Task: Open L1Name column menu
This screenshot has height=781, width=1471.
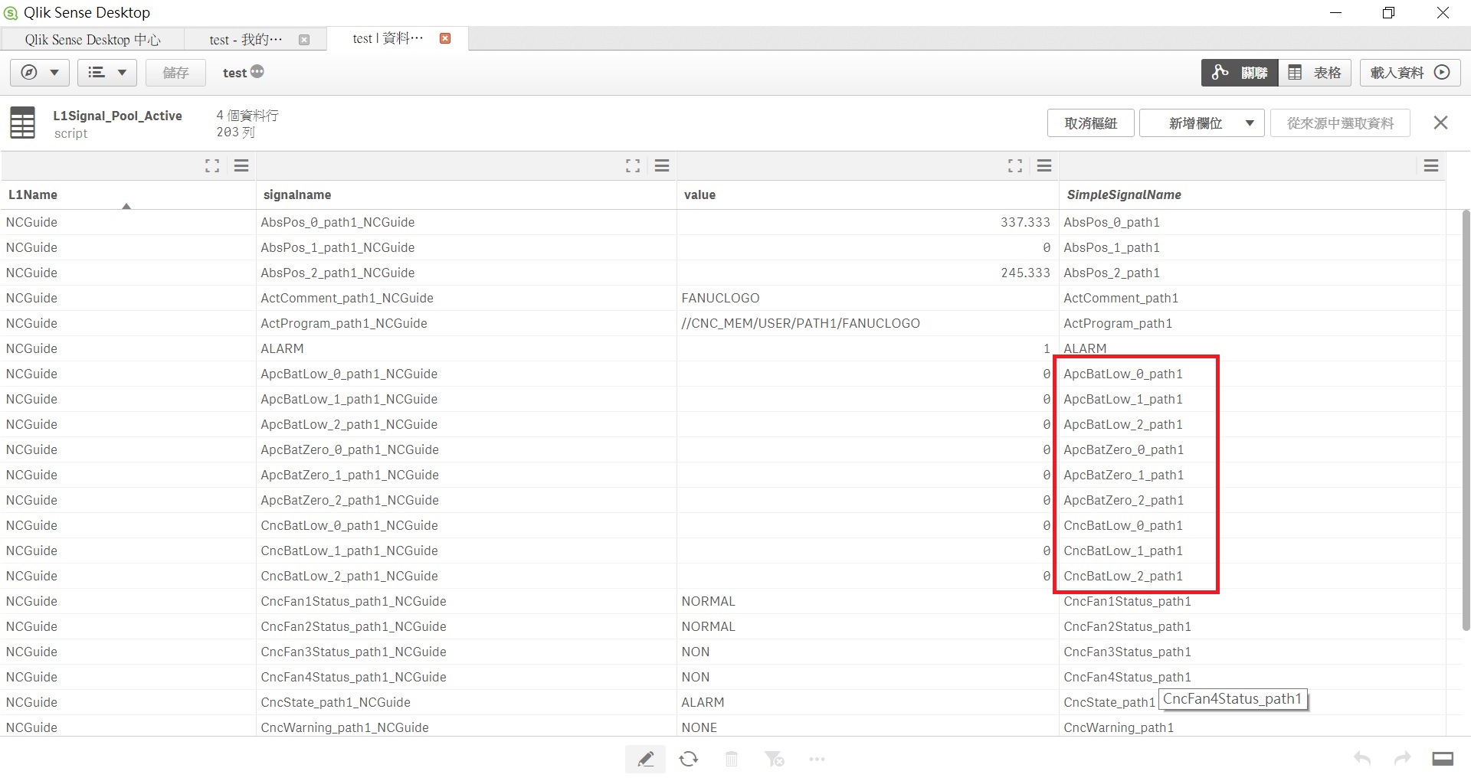Action: pos(241,165)
